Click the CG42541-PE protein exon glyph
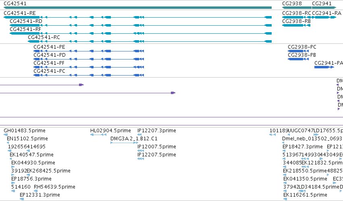The width and height of the screenshot is (343, 201). [x=89, y=51]
